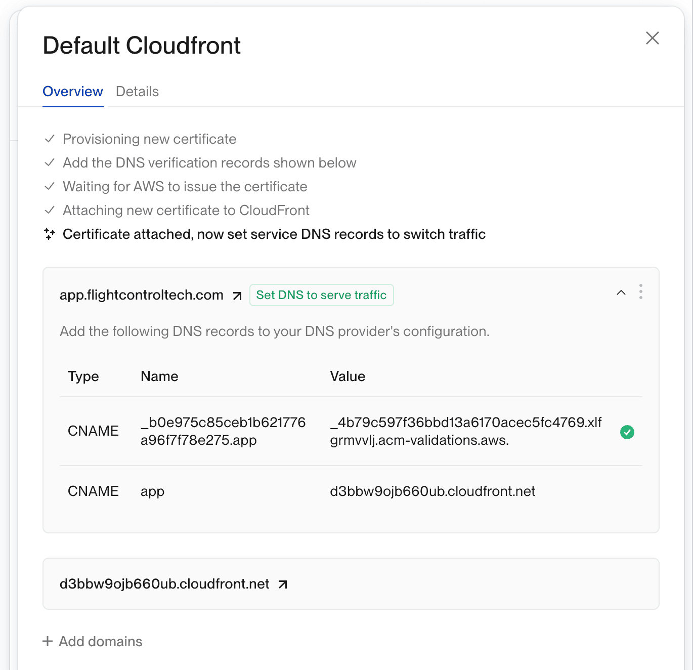Click Add domains

tap(93, 642)
